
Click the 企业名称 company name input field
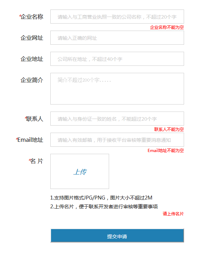[x=117, y=17]
